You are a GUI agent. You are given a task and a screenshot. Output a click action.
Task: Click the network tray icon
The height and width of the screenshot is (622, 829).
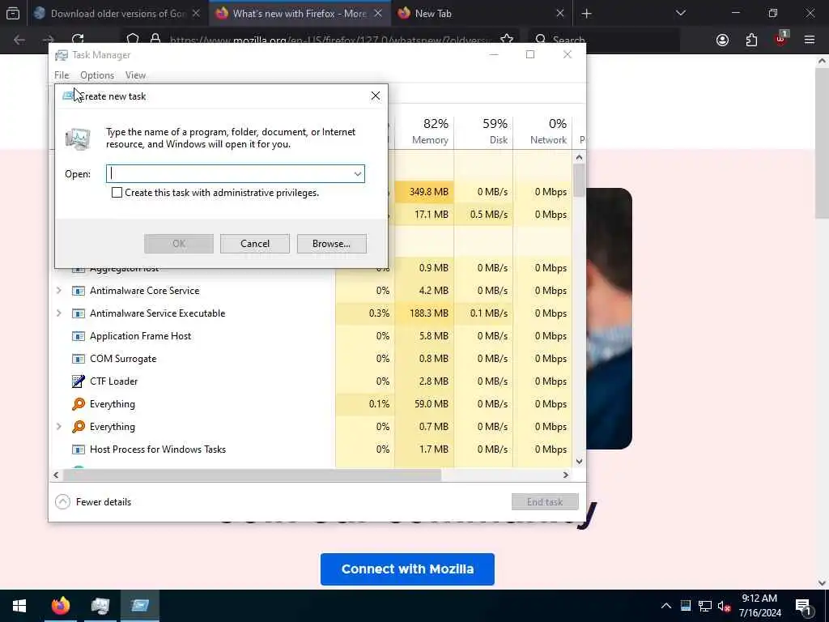pyautogui.click(x=705, y=606)
